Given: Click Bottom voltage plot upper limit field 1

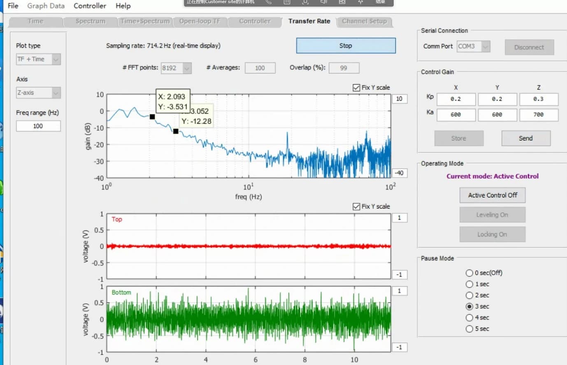Looking at the screenshot, I should pos(399,291).
